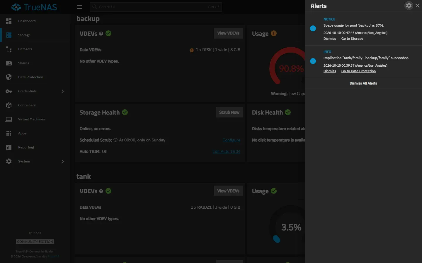Click the warning icon beside 1 x DISK
The image size is (422, 263).
coord(192,50)
